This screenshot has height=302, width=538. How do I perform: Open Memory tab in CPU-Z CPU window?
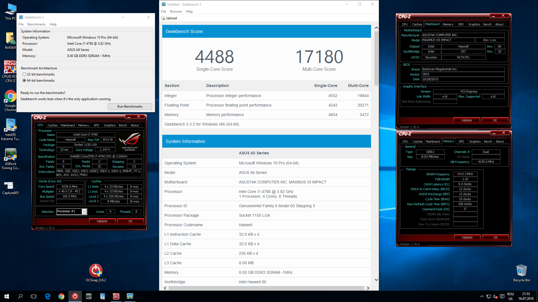tap(84, 125)
